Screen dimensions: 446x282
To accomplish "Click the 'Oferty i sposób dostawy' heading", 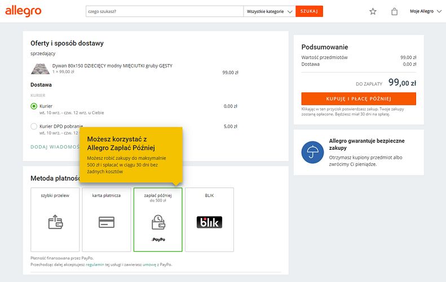I will pyautogui.click(x=67, y=43).
